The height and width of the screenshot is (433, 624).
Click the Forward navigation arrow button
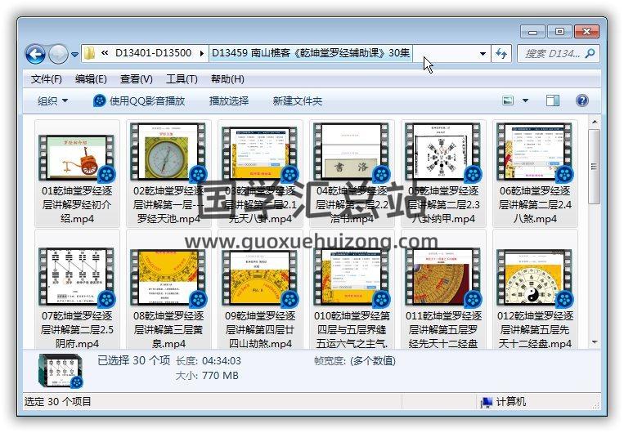[x=58, y=54]
